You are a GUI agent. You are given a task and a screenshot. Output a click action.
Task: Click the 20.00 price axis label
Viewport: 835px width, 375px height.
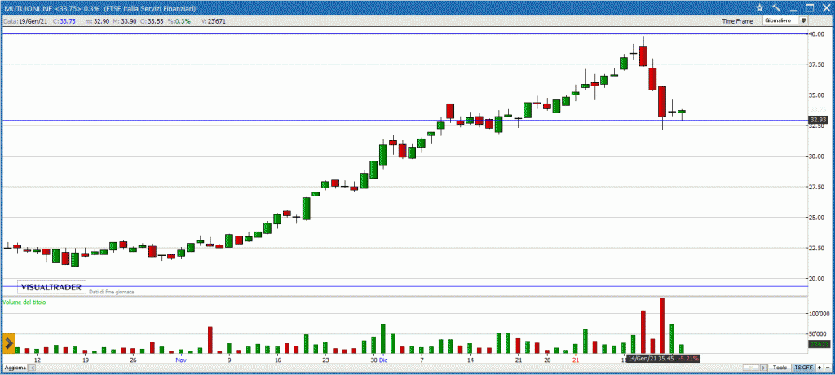817,279
